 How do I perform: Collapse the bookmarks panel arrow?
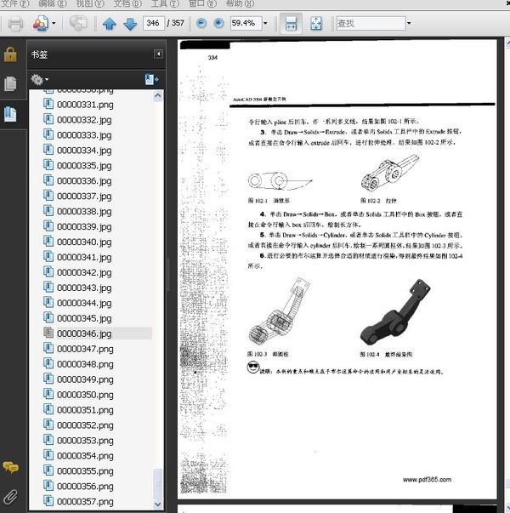click(159, 54)
